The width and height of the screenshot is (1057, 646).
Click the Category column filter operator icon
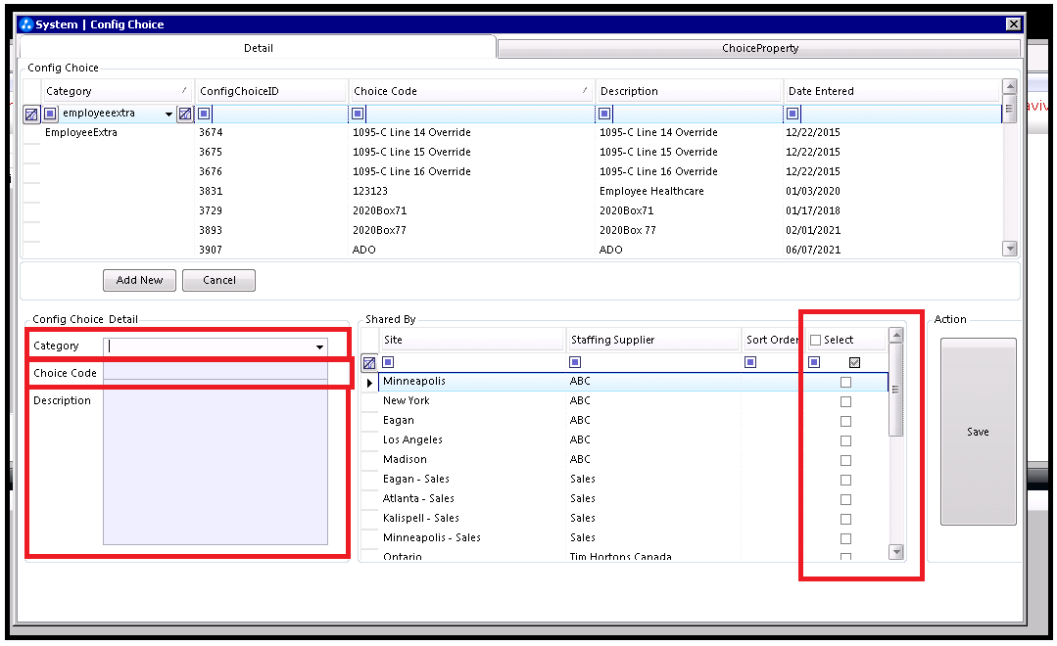[x=50, y=114]
